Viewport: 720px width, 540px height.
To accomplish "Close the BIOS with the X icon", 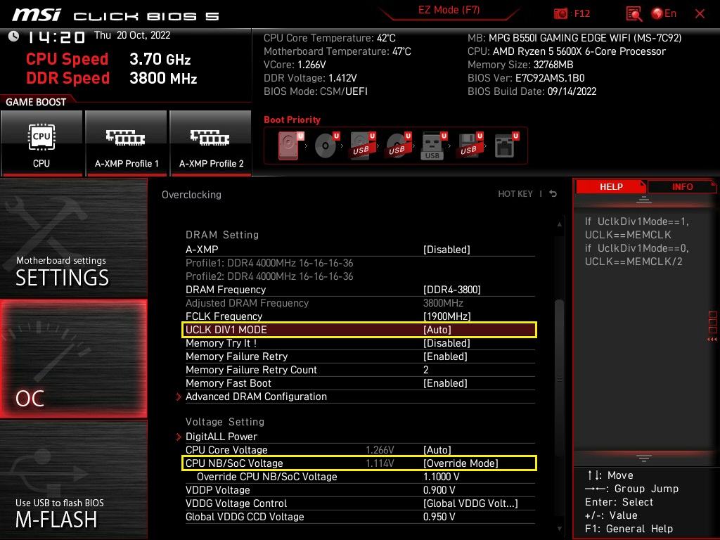I will pyautogui.click(x=700, y=14).
